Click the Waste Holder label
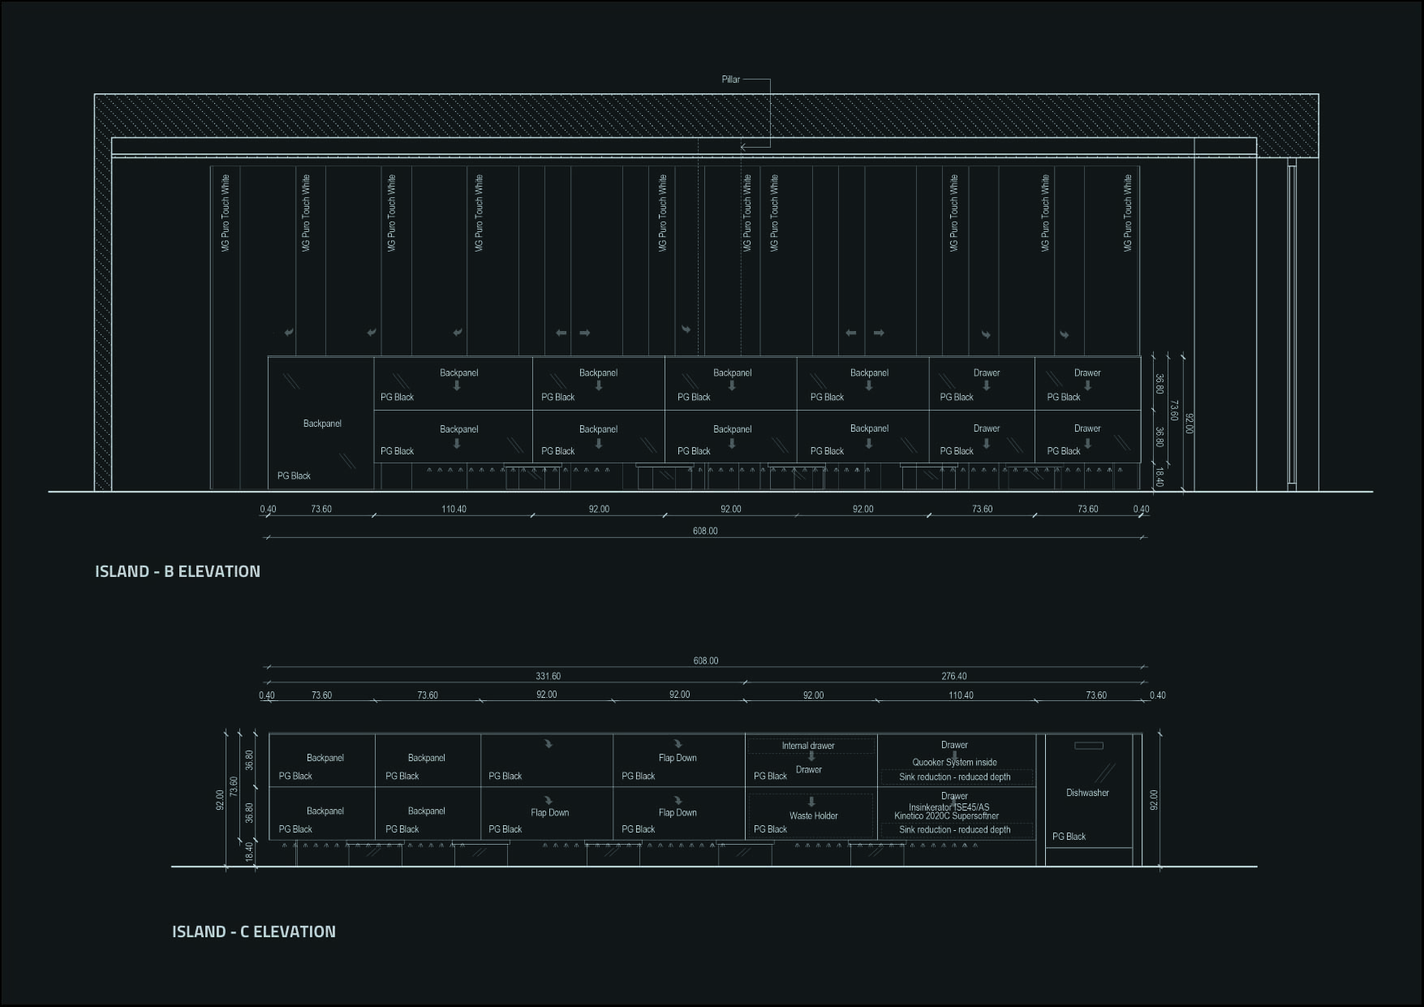1424x1007 pixels. coord(813,816)
